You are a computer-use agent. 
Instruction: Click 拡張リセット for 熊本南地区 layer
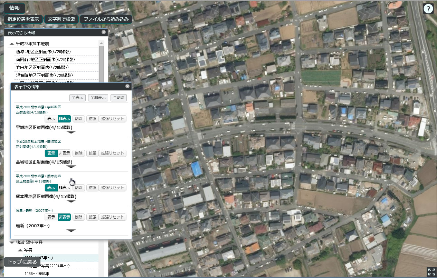113,188
